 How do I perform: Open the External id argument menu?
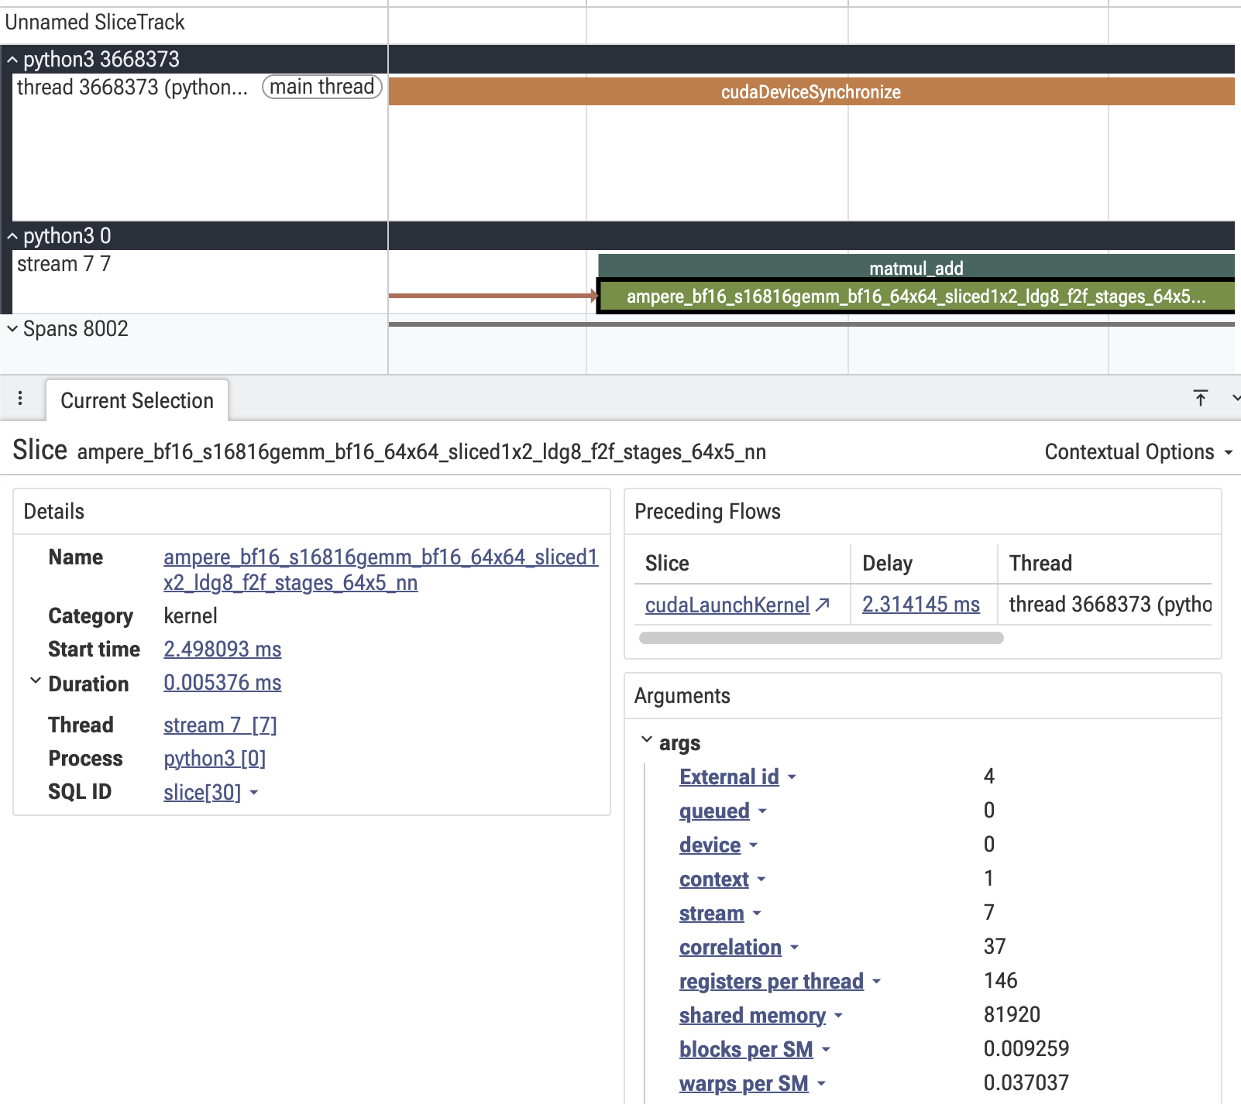click(792, 777)
